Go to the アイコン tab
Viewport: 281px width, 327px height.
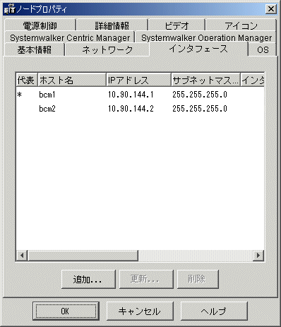pos(241,25)
